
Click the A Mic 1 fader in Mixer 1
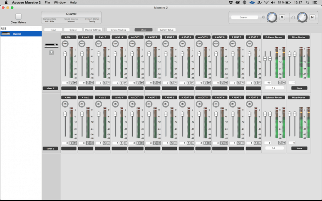65,54
